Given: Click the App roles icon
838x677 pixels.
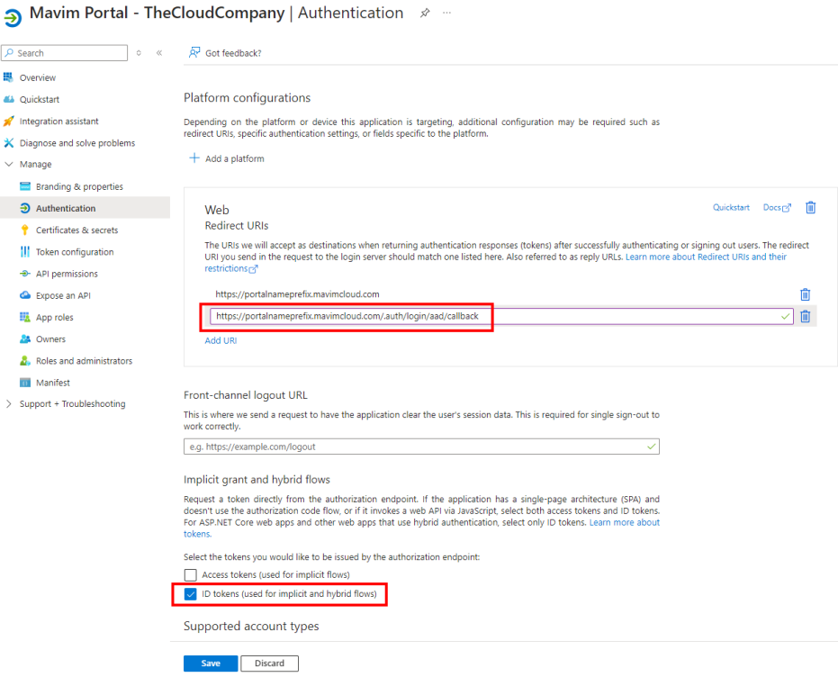Looking at the screenshot, I should point(25,317).
